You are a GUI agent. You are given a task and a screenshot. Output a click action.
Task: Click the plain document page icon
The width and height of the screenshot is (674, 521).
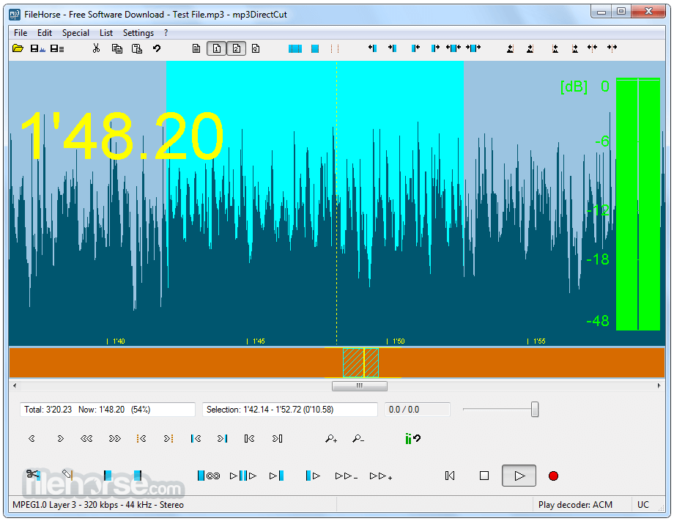(x=196, y=48)
